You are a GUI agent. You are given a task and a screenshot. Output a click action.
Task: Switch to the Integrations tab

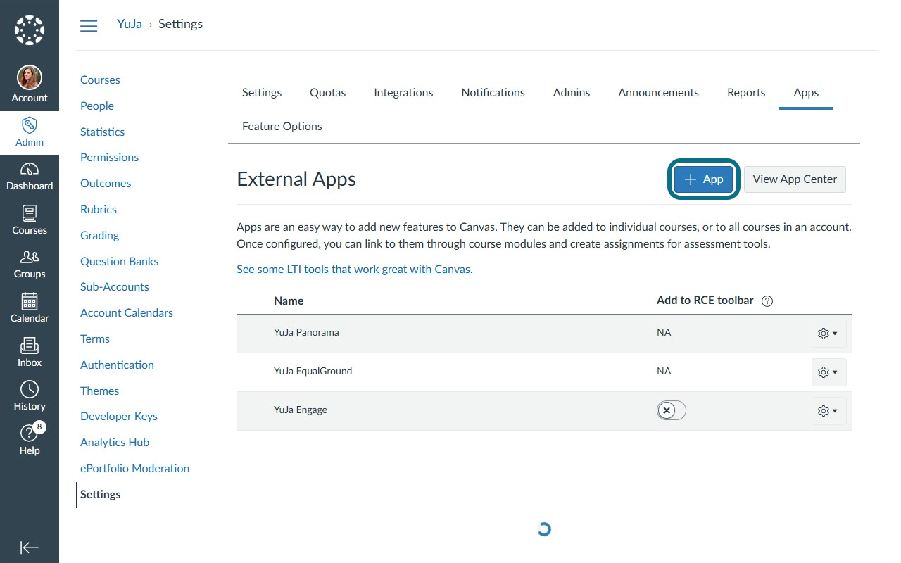[x=403, y=93]
